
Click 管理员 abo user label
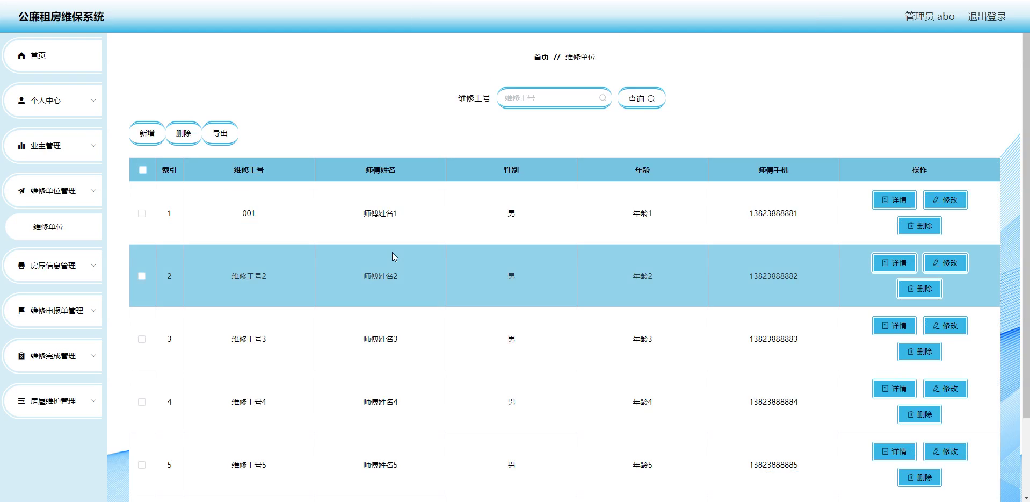point(930,17)
